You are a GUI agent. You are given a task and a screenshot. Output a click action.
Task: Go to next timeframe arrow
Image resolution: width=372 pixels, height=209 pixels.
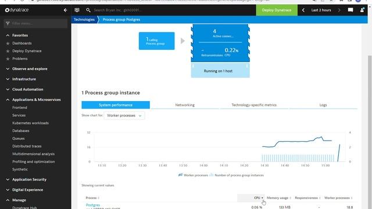tap(339, 10)
